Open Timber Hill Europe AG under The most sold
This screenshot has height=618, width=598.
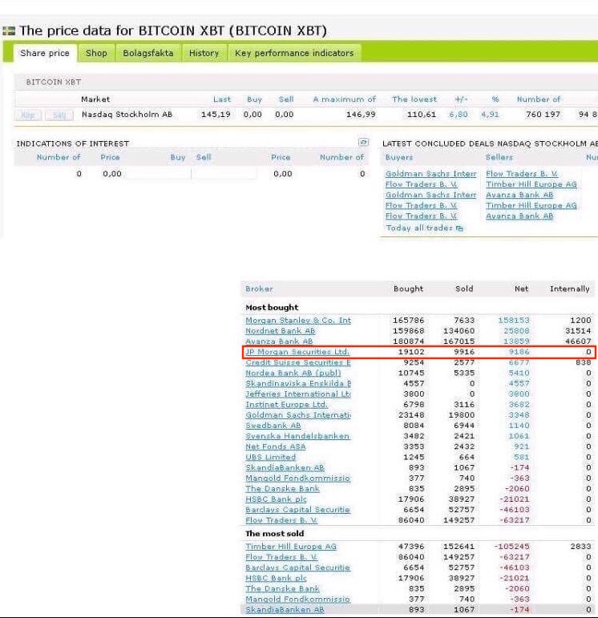291,547
